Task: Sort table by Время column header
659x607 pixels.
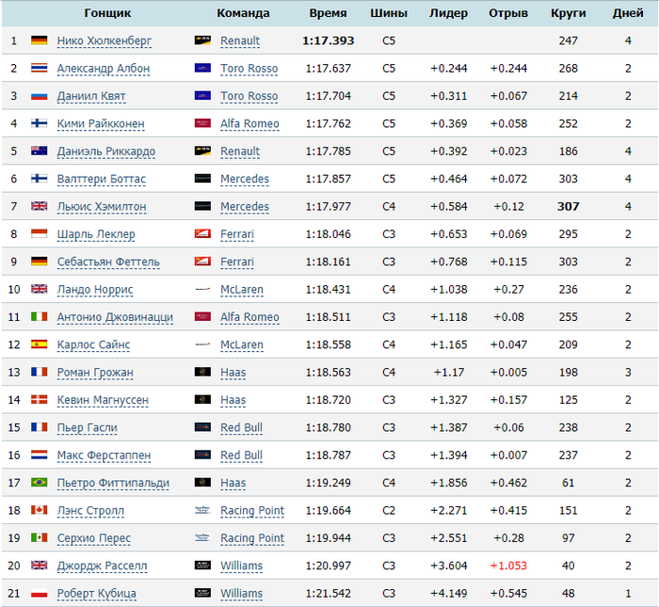Action: tap(328, 13)
